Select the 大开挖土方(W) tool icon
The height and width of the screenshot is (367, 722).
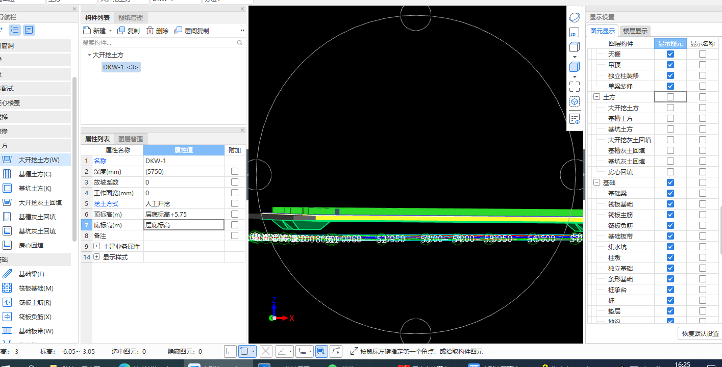click(x=8, y=160)
